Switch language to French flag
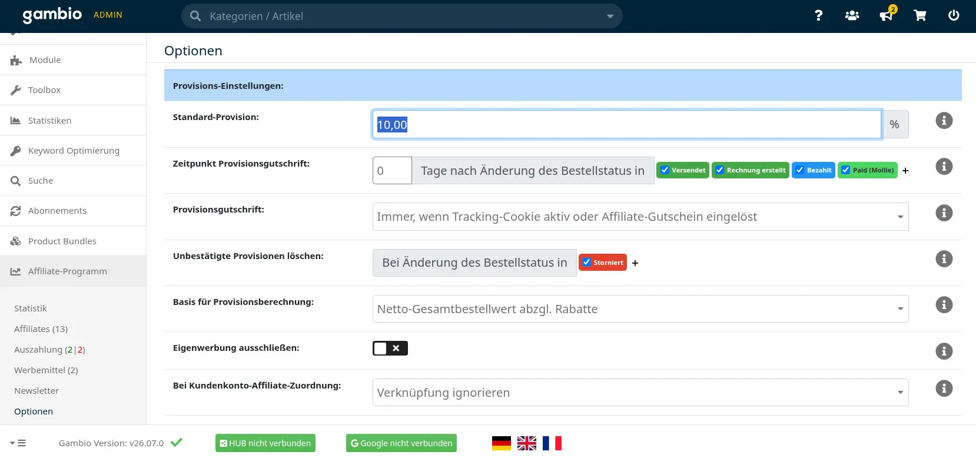Screen dimensions: 976x458 552,443
